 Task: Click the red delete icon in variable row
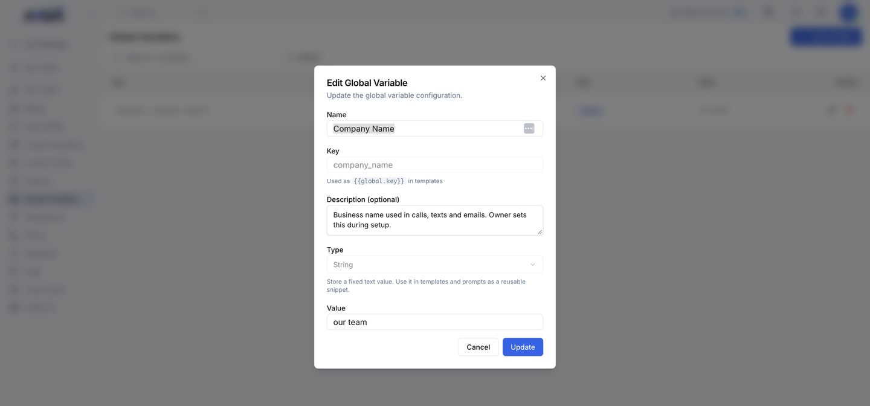click(x=850, y=110)
